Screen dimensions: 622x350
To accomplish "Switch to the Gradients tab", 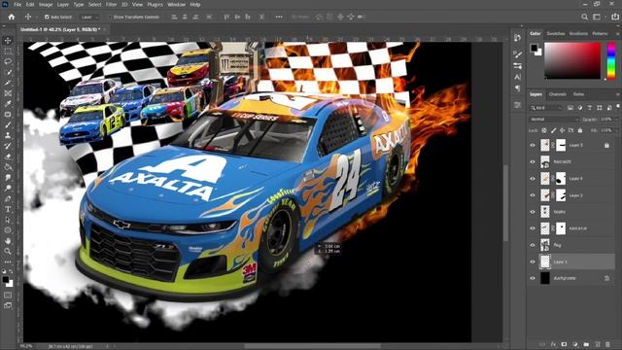I will pyautogui.click(x=578, y=34).
